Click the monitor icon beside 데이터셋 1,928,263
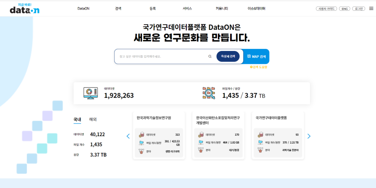 (90, 93)
